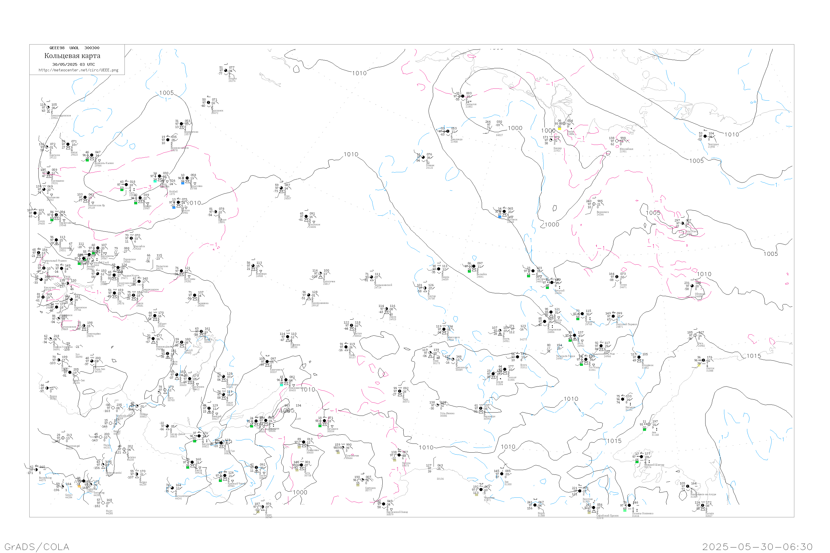Click the Александровское station cloud symbol
The height and width of the screenshot is (553, 830).
tap(48, 108)
